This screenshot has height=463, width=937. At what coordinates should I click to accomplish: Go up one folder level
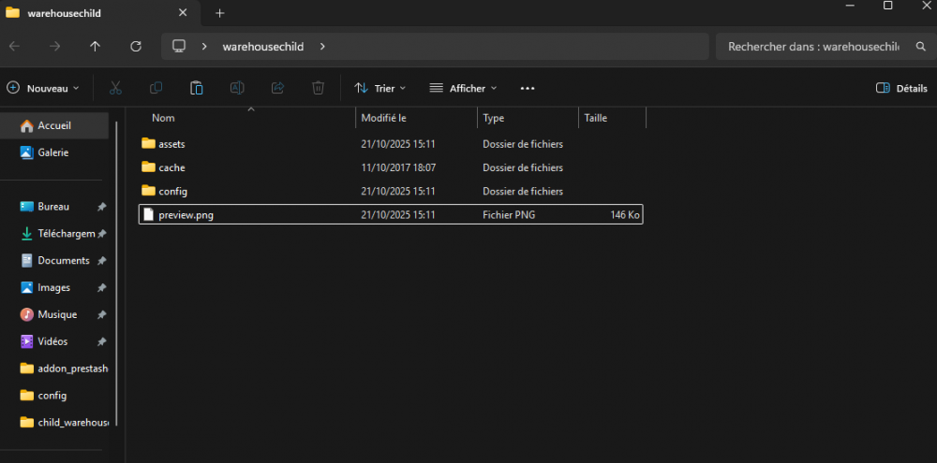[x=95, y=46]
